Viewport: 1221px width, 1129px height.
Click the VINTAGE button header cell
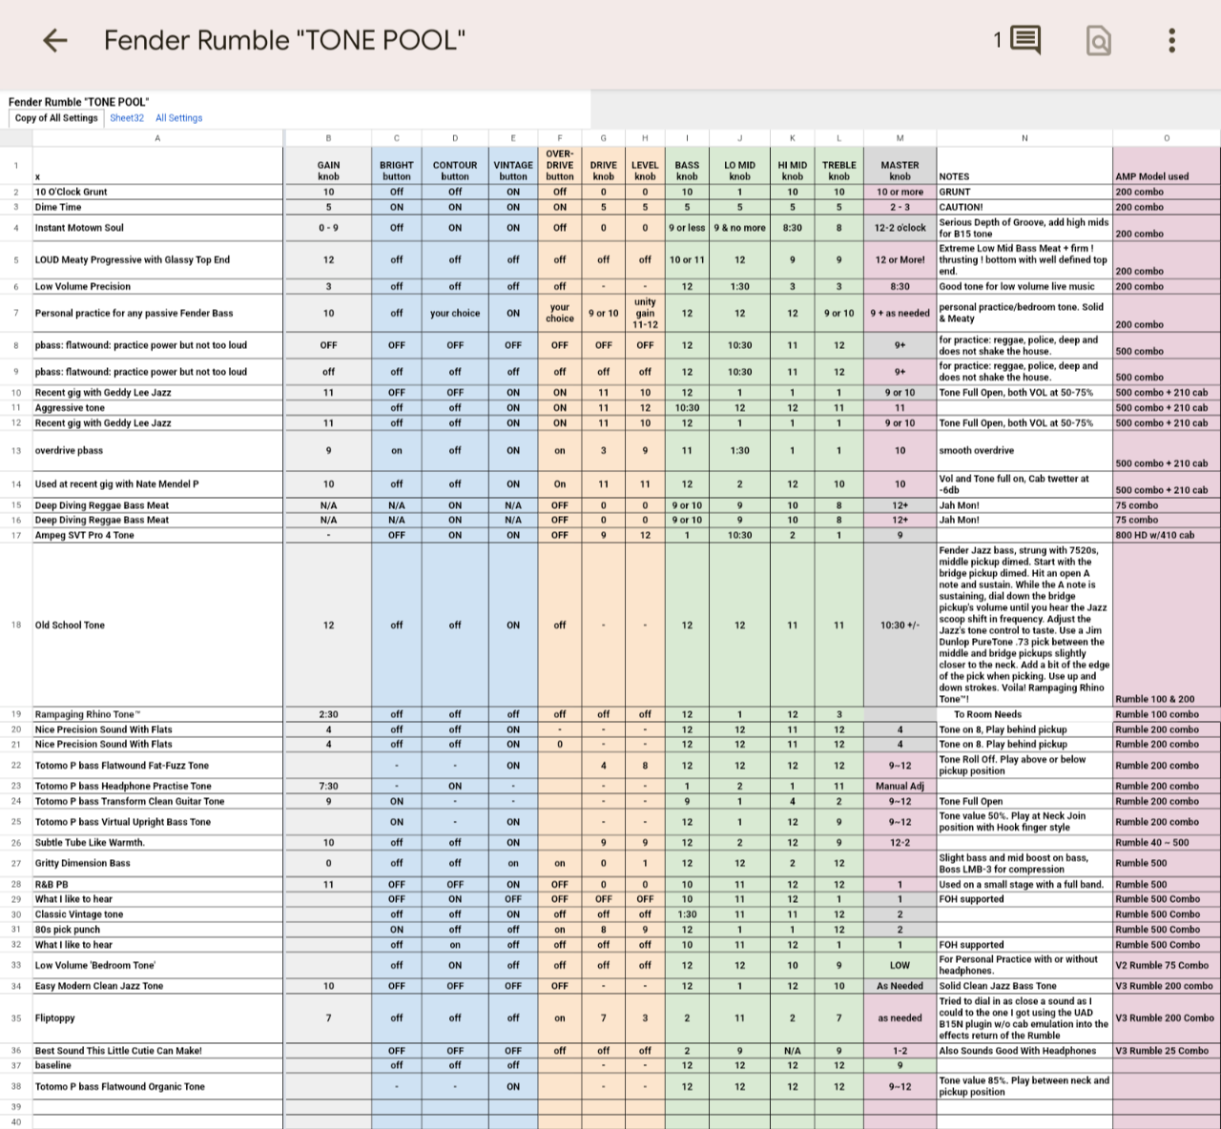(x=513, y=166)
